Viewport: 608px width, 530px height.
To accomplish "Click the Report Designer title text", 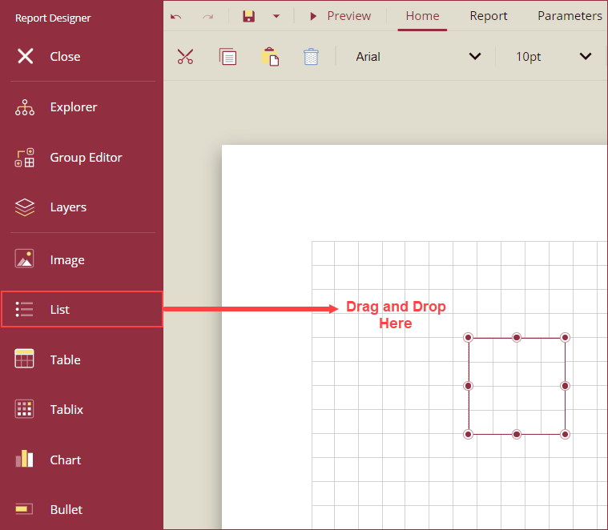I will pos(53,18).
